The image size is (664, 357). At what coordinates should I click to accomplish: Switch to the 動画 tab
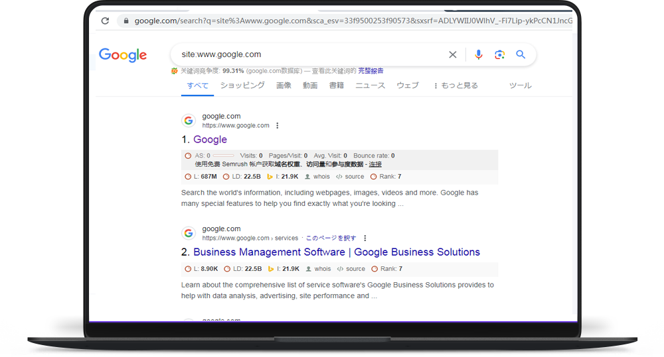(310, 85)
